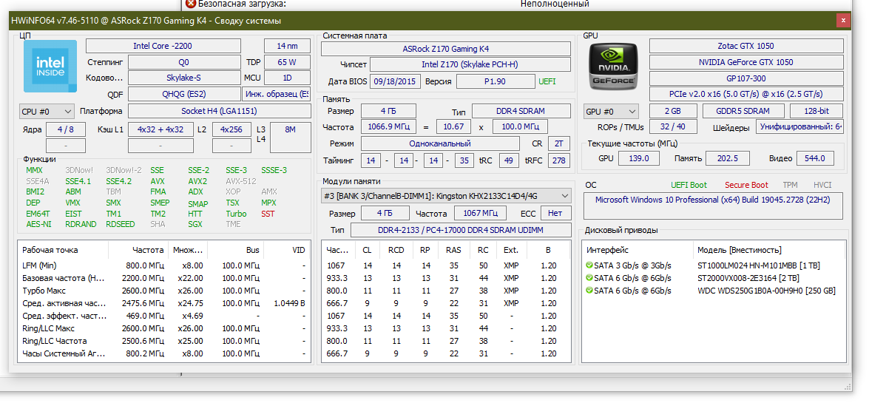
Task: Click the Intel Inside CPU logo
Action: (50, 65)
